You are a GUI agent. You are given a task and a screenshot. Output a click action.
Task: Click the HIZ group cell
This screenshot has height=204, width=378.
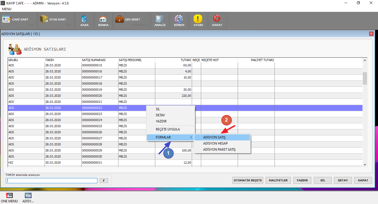click(26, 163)
